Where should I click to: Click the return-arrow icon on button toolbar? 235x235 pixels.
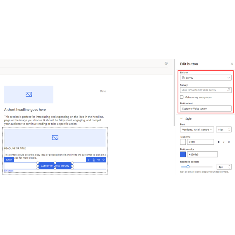89,160
